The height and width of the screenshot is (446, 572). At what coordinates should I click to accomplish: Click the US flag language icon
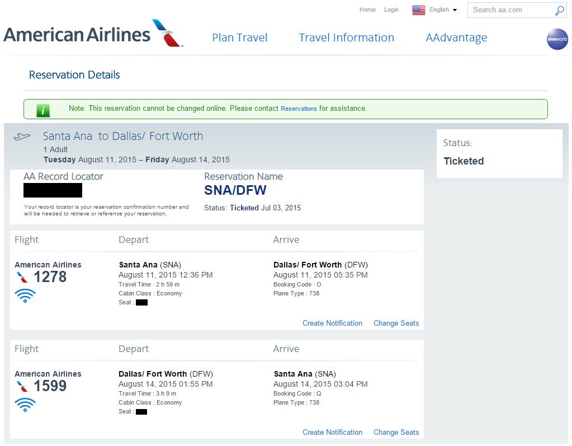tap(418, 10)
